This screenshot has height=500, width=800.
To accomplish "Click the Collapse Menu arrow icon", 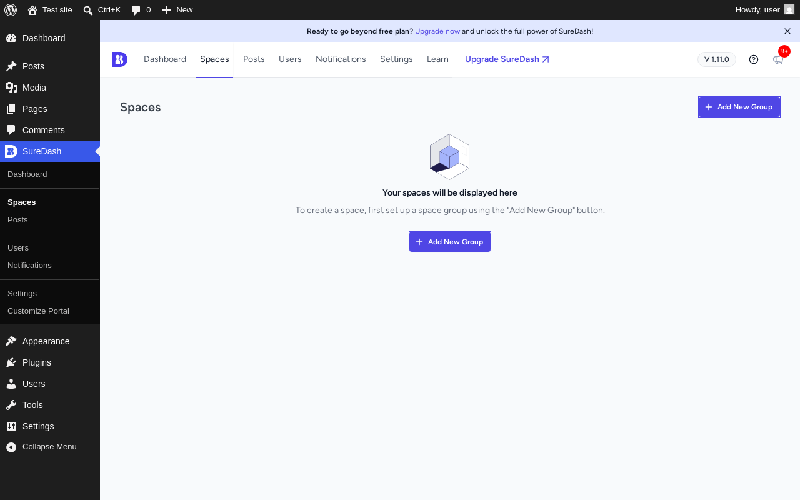I will [11, 447].
